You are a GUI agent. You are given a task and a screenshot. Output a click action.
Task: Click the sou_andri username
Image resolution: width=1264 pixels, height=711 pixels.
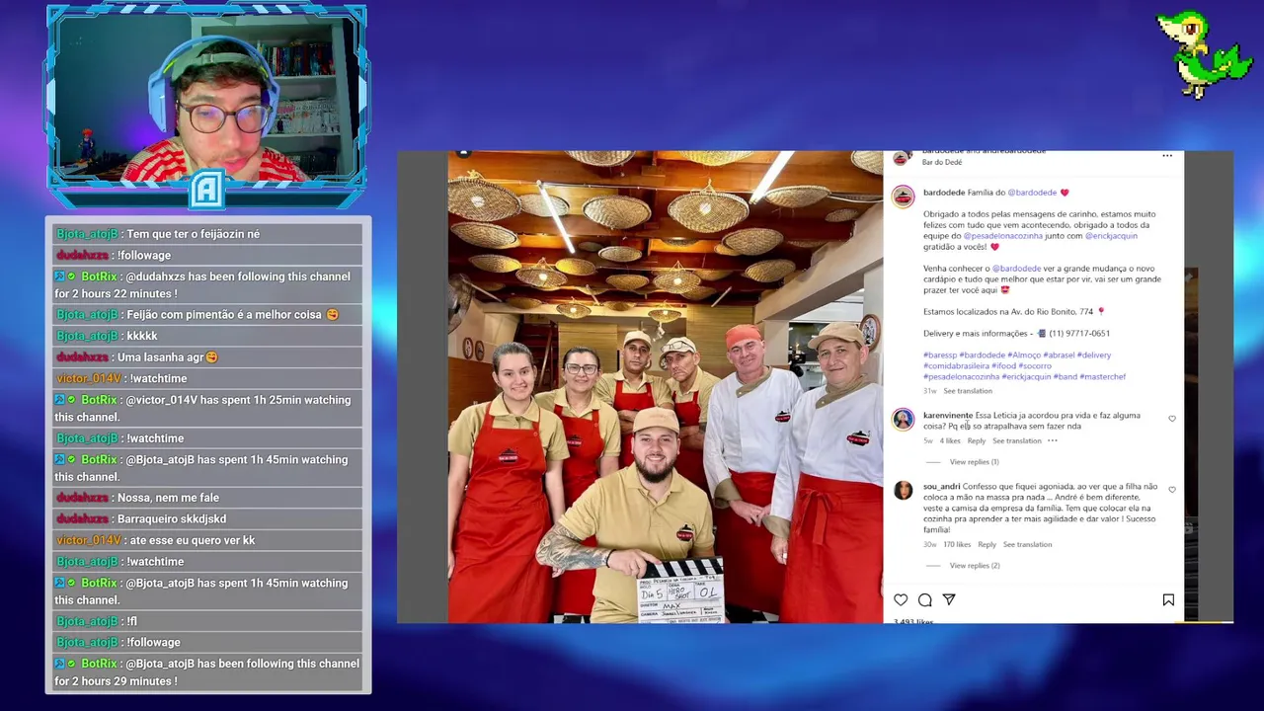[941, 486]
